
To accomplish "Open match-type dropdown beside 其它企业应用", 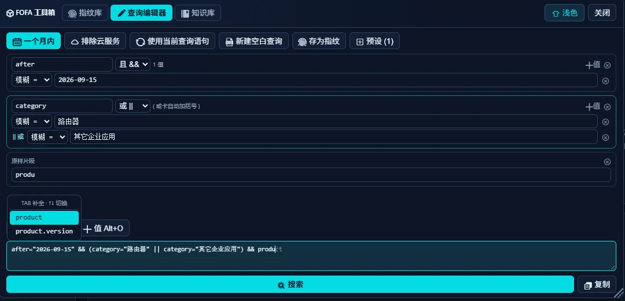I will click(47, 136).
